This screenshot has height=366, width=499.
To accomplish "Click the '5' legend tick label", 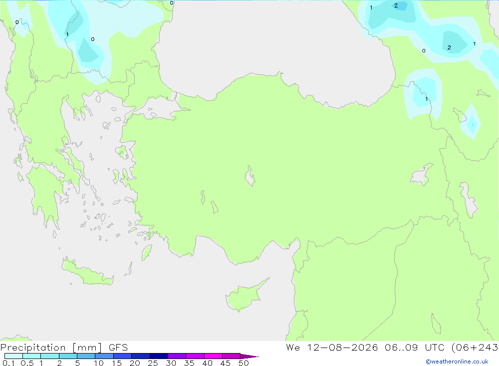I will click(x=77, y=363).
